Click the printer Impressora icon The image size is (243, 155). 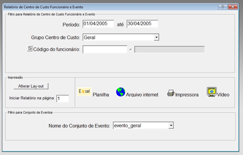point(171,93)
